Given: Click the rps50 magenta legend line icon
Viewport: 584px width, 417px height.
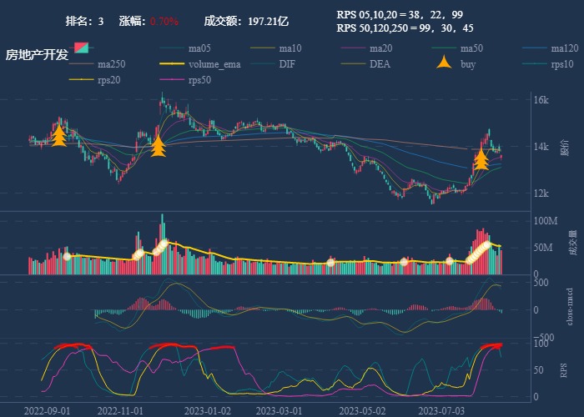Looking at the screenshot, I should 174,79.
